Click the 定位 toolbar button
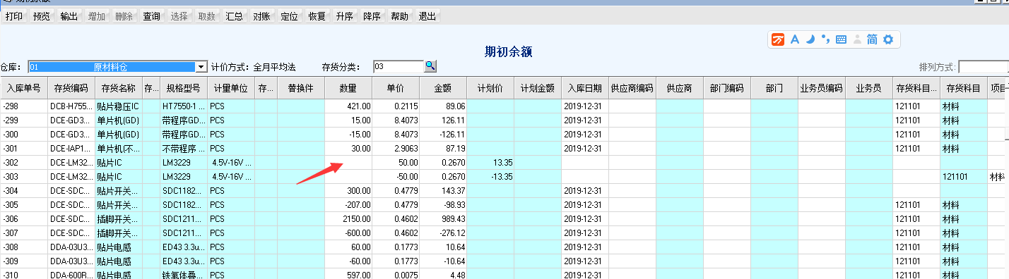Viewport: 1009px width, 279px height. 289,16
